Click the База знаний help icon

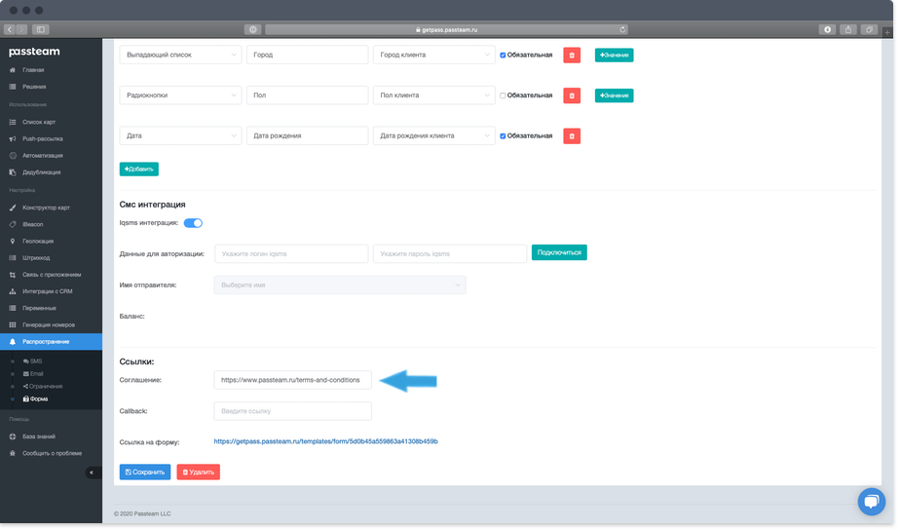click(x=13, y=437)
